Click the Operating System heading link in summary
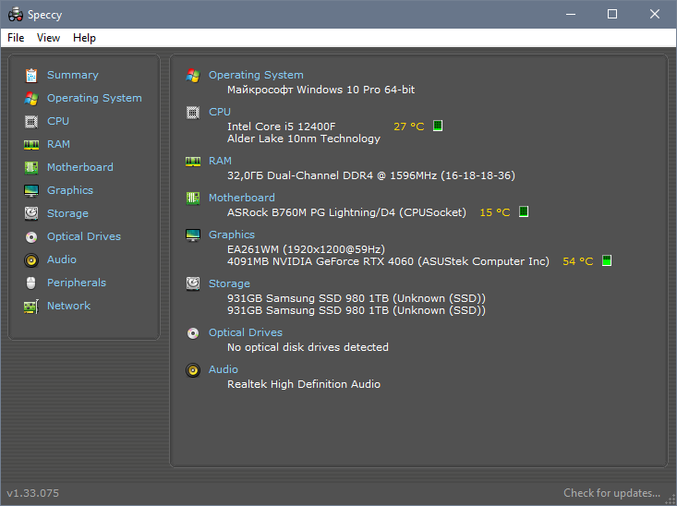The image size is (677, 506). [256, 75]
